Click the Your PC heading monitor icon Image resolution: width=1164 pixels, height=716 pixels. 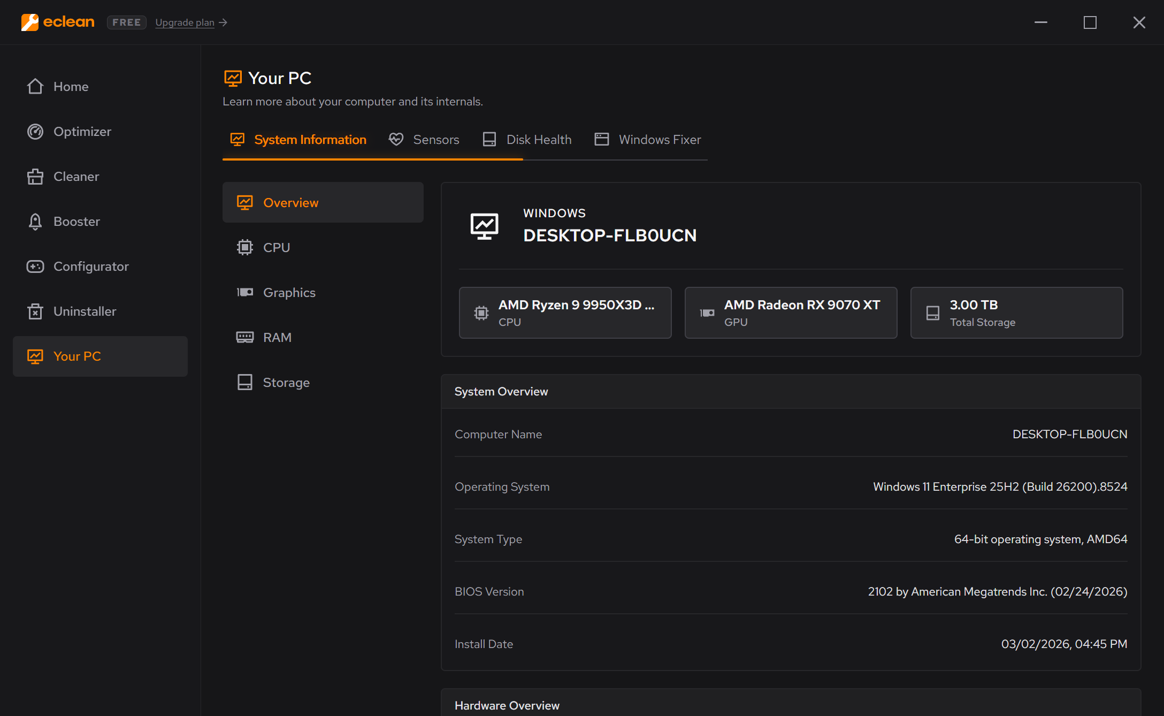click(233, 78)
